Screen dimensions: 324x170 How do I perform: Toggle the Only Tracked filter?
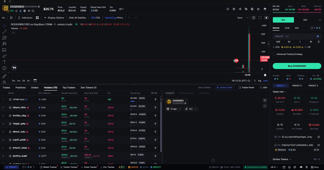pos(204,88)
